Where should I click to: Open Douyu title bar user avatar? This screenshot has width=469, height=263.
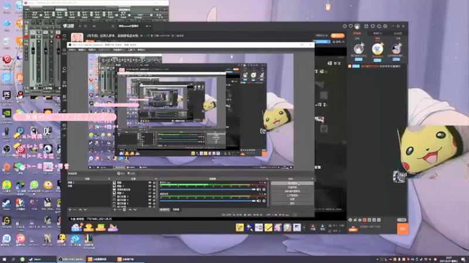[357, 26]
